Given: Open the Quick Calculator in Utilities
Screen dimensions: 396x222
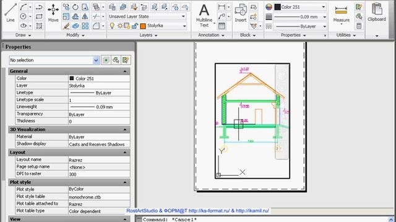Looking at the screenshot, I should tap(359, 26).
